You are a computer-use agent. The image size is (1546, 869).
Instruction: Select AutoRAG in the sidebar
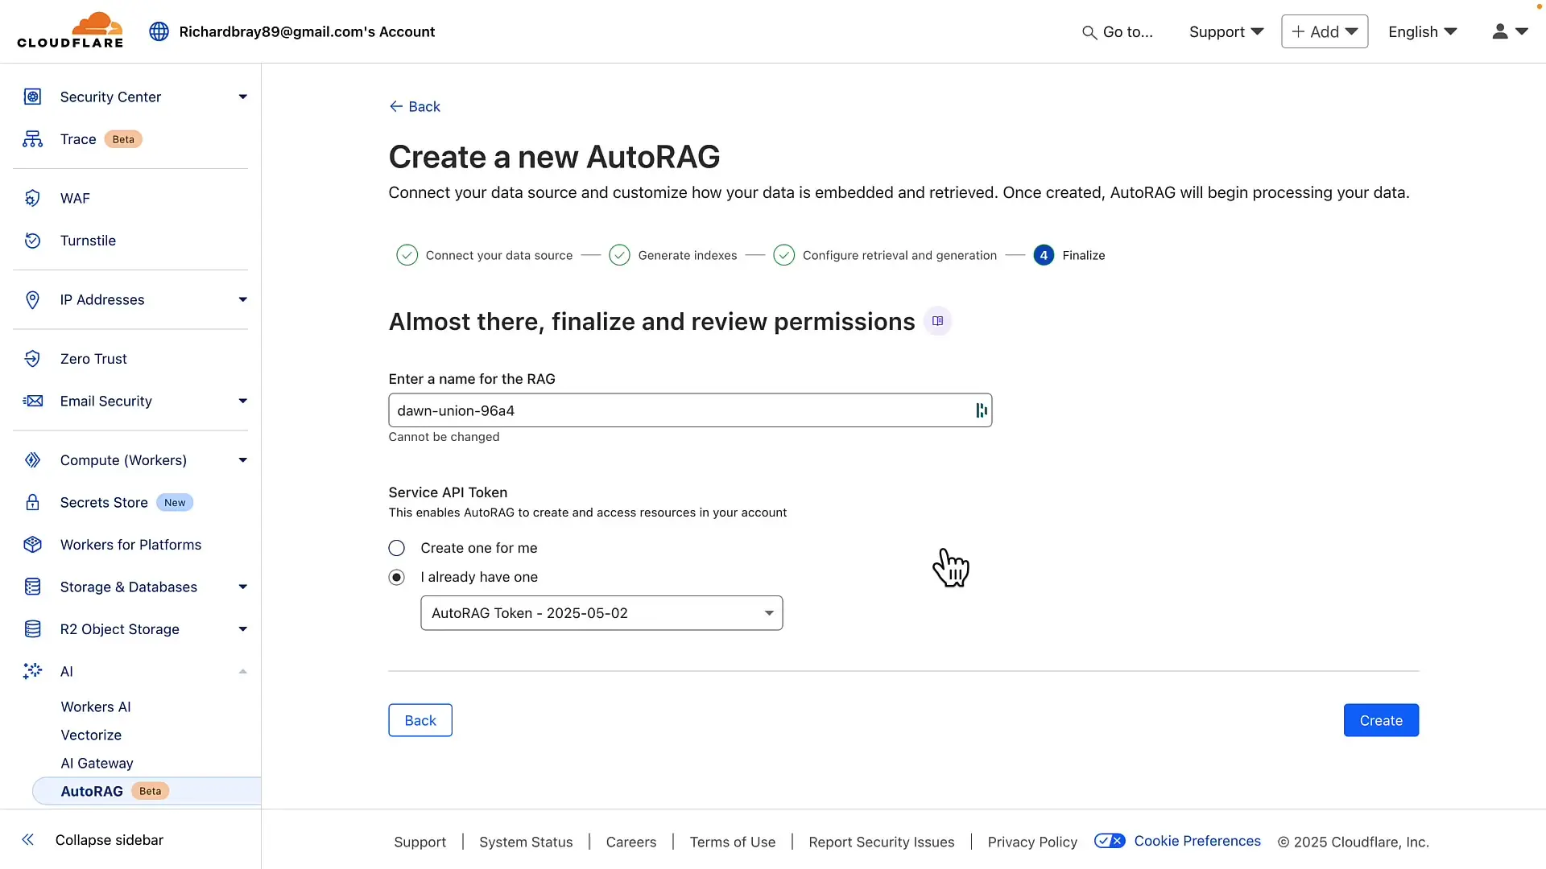147,791
